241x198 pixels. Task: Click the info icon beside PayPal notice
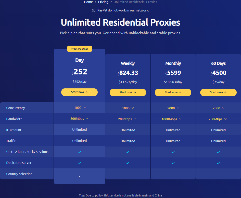[x=94, y=10]
